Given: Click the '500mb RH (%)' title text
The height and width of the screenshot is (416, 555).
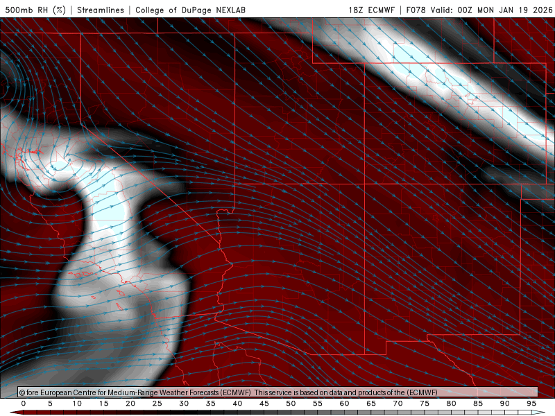Looking at the screenshot, I should point(35,10).
